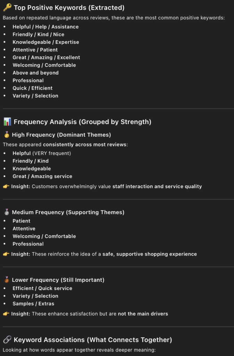This screenshot has height=356, width=234.
Task: Click the Keyword Associations heading text
Action: [x=92, y=340]
